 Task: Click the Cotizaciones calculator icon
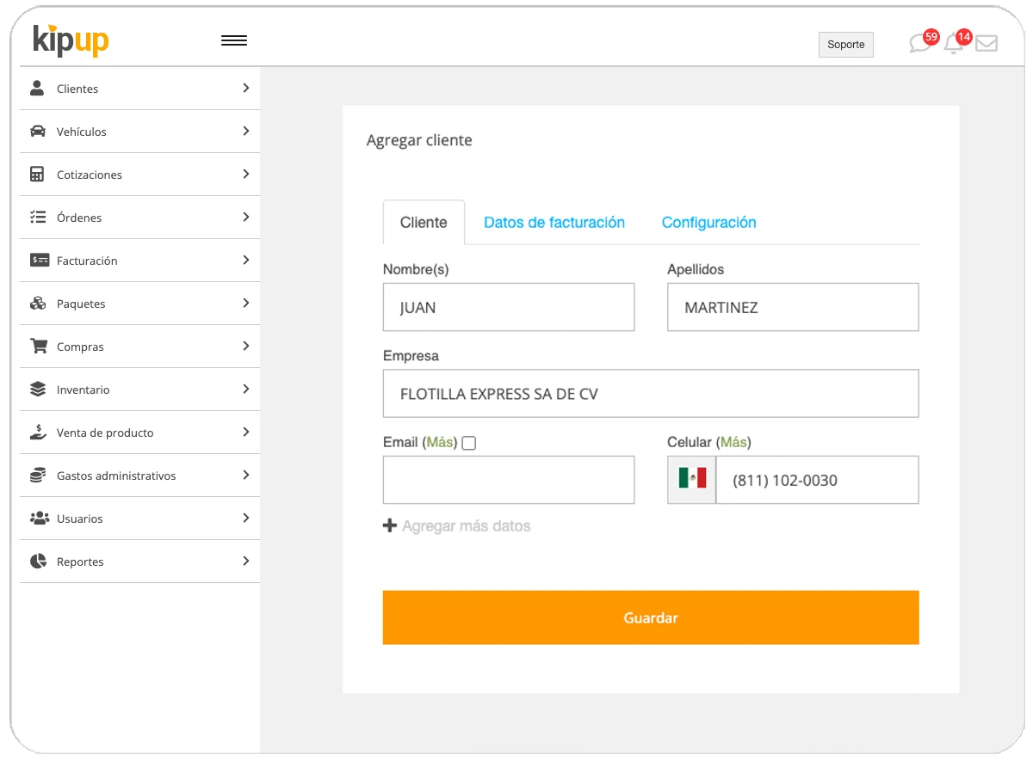coord(36,174)
